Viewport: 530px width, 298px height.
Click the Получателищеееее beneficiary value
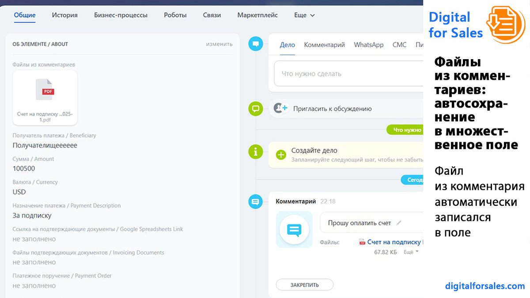pyautogui.click(x=45, y=145)
